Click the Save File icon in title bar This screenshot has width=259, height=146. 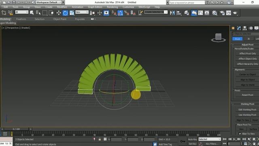tap(14, 2)
